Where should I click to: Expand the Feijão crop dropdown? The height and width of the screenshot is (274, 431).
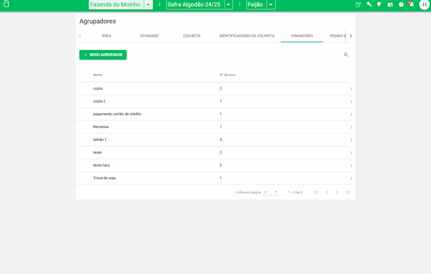pos(271,5)
